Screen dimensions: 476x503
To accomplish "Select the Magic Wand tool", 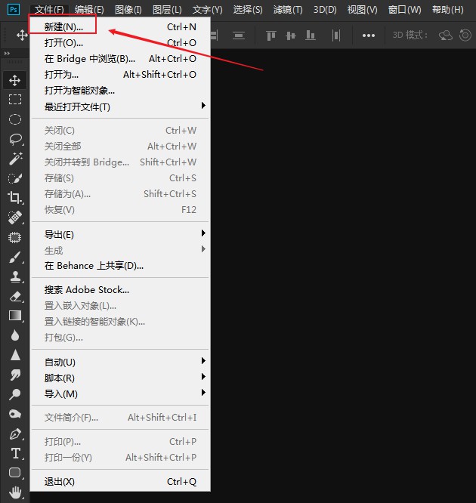I will [15, 159].
